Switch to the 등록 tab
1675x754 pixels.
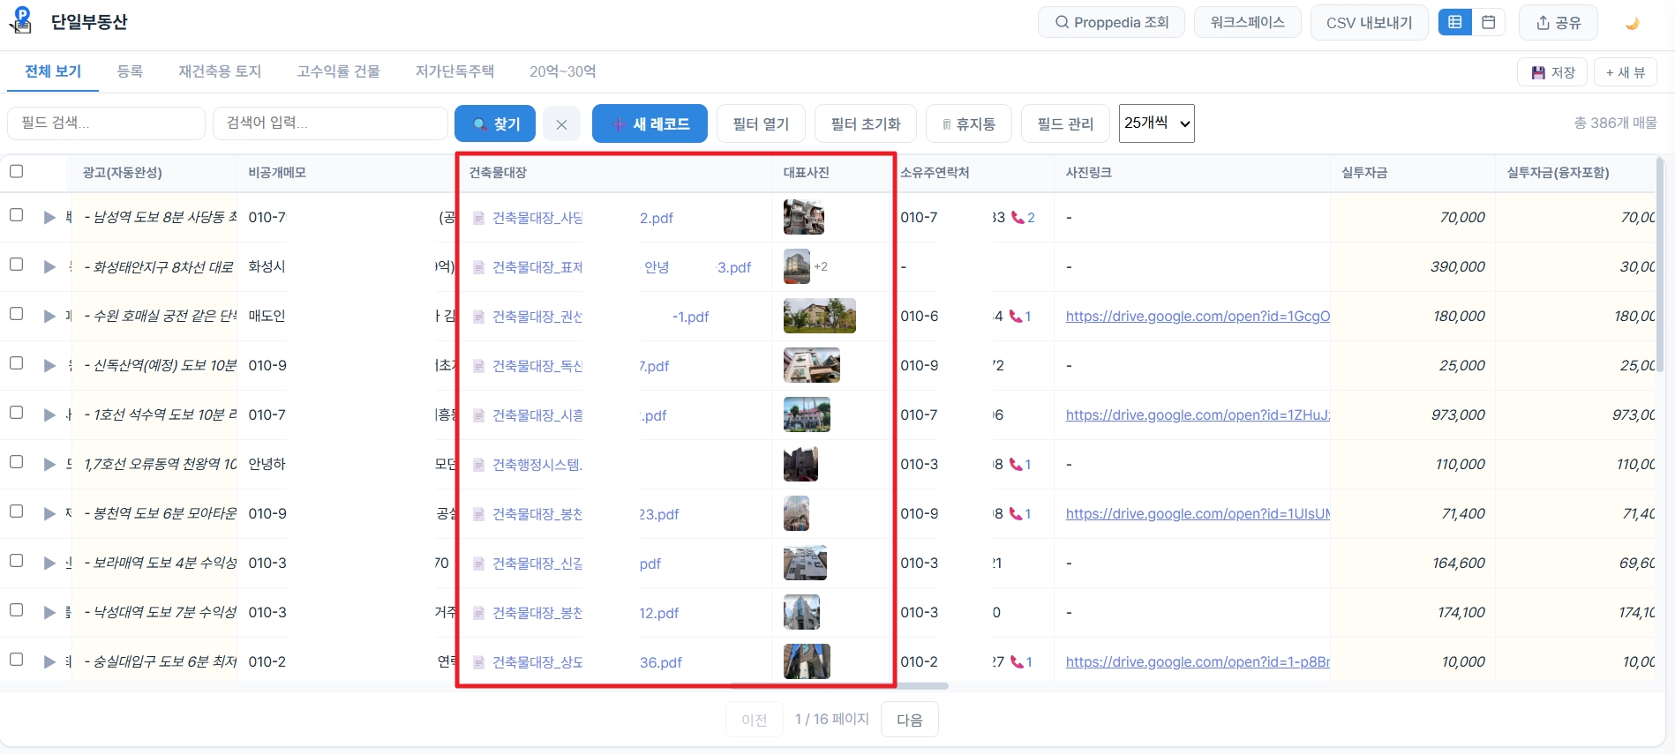(130, 71)
